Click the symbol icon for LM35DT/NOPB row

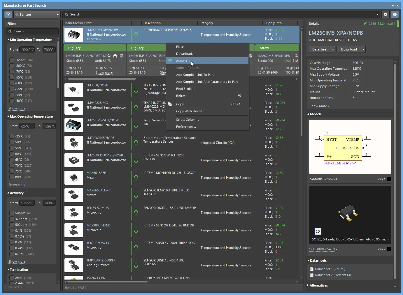tap(136, 90)
